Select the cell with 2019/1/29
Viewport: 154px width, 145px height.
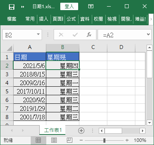pos(30,108)
